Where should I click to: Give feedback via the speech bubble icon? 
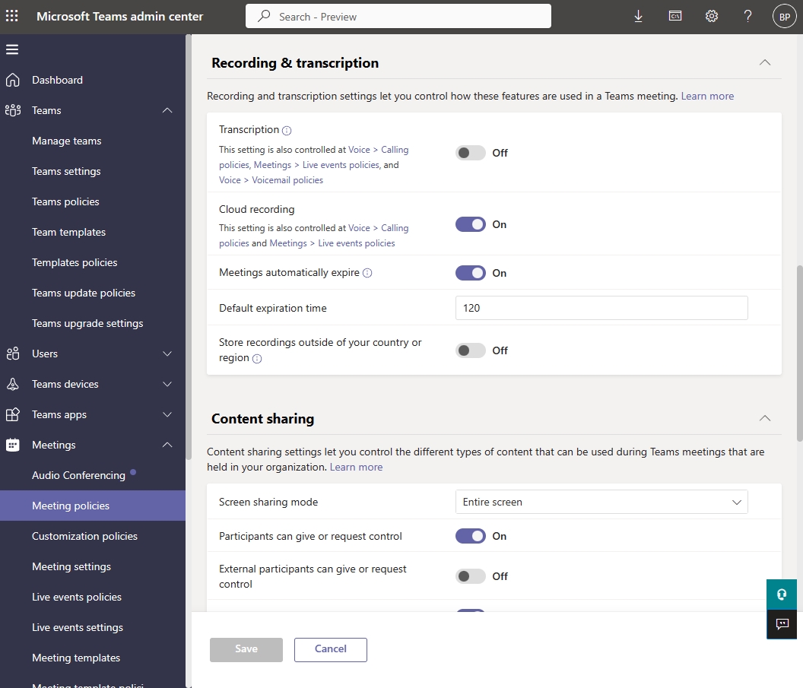click(782, 624)
